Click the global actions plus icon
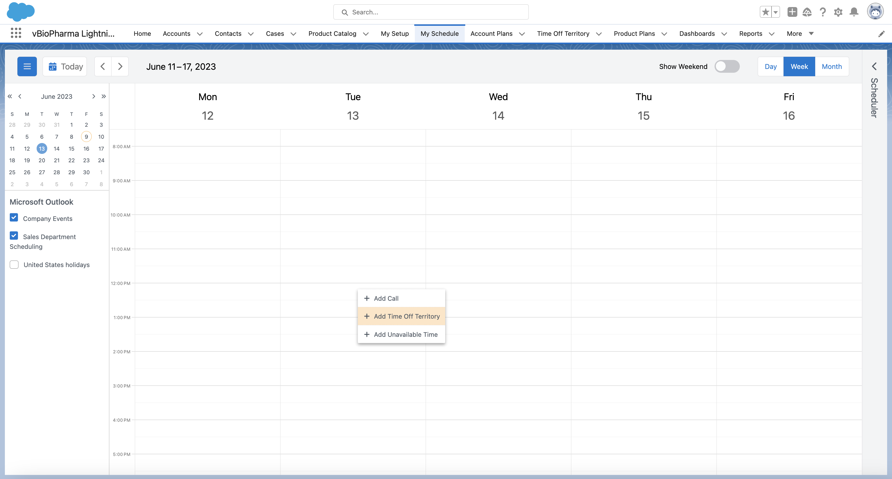The image size is (892, 479). tap(792, 12)
